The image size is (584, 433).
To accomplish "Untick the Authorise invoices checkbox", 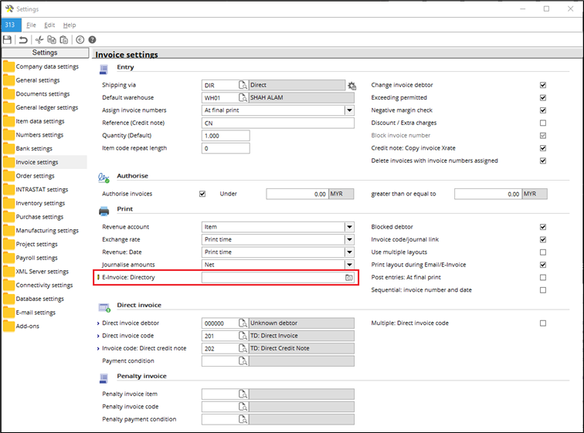I will (202, 194).
